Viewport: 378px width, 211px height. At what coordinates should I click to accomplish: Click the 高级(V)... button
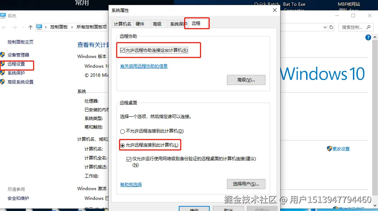[x=246, y=80]
